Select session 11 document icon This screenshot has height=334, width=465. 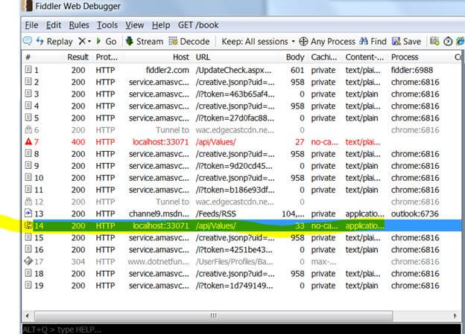(28, 189)
